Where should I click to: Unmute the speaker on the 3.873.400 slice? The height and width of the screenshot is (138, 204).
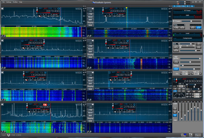coord(40,16)
